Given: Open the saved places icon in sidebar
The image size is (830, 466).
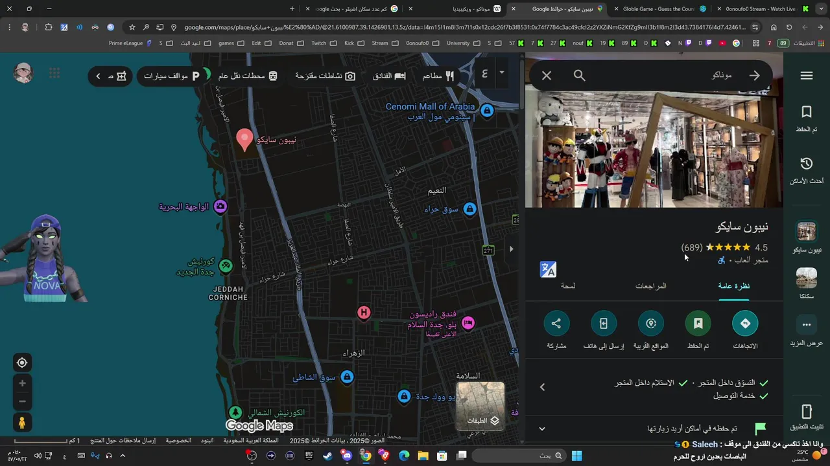Looking at the screenshot, I should (807, 113).
